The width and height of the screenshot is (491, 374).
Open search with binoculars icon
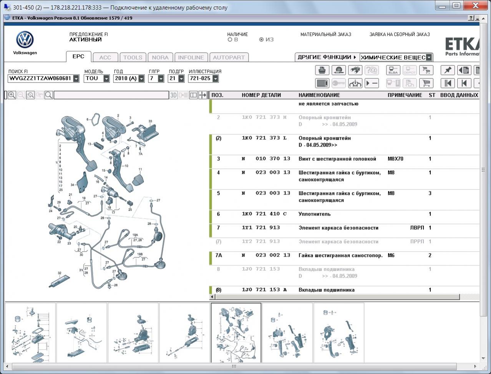[x=355, y=70]
